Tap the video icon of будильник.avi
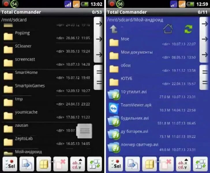Image resolution: width=210 pixels, height=173 pixels. point(114,121)
